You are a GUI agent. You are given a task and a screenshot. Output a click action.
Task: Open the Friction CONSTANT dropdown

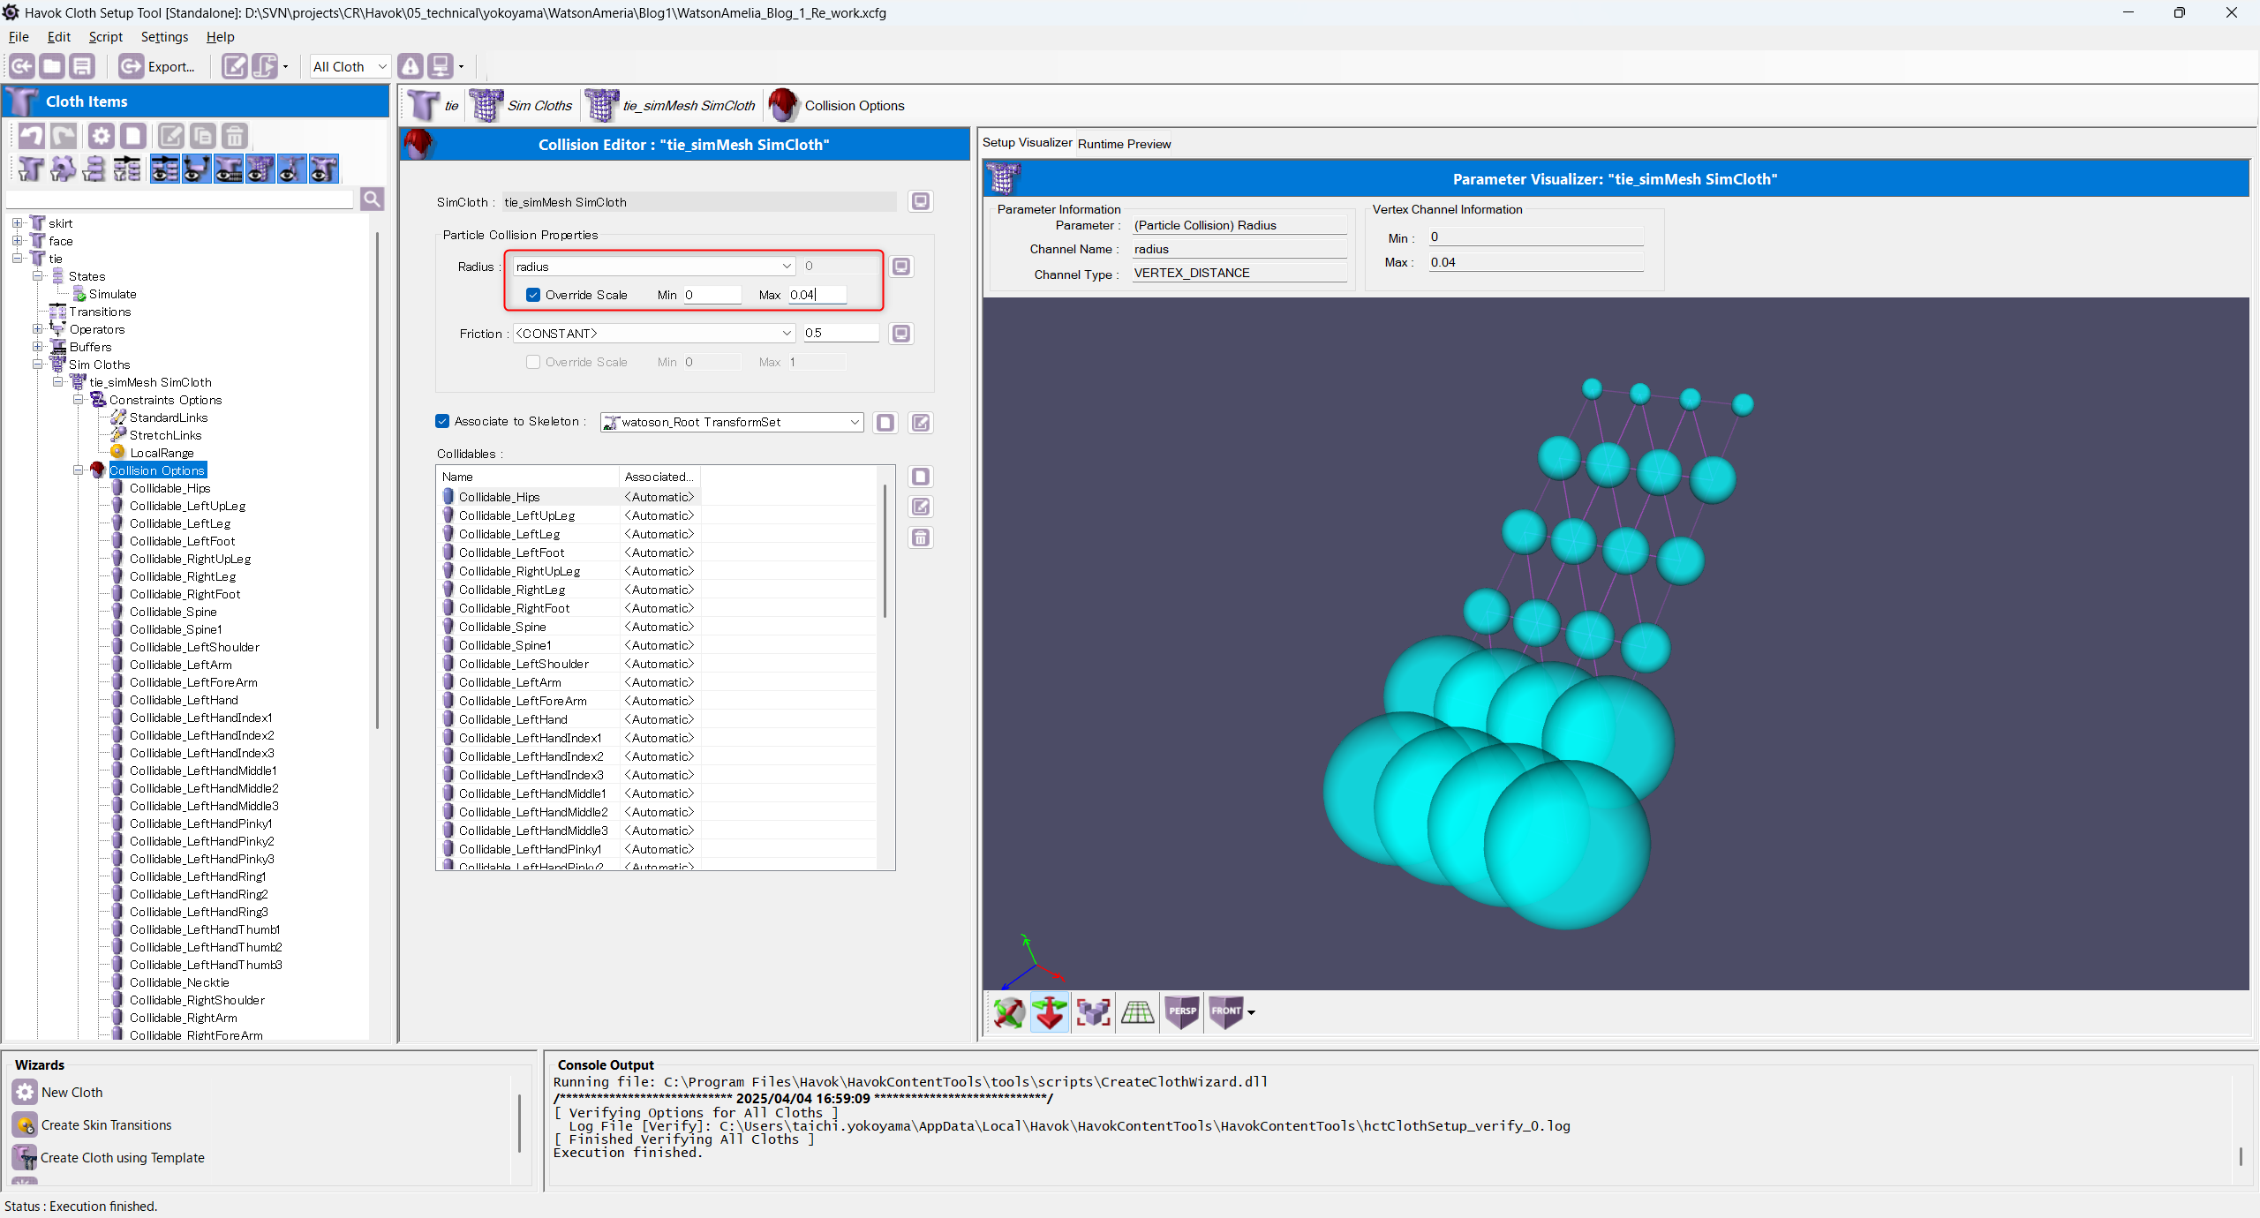tap(653, 334)
